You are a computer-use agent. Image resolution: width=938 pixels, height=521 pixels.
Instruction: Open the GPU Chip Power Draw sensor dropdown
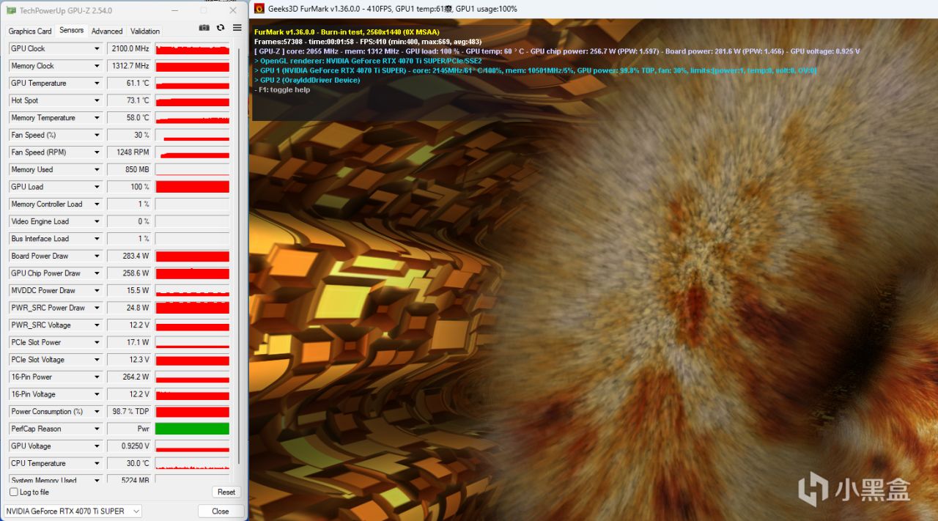tap(97, 273)
